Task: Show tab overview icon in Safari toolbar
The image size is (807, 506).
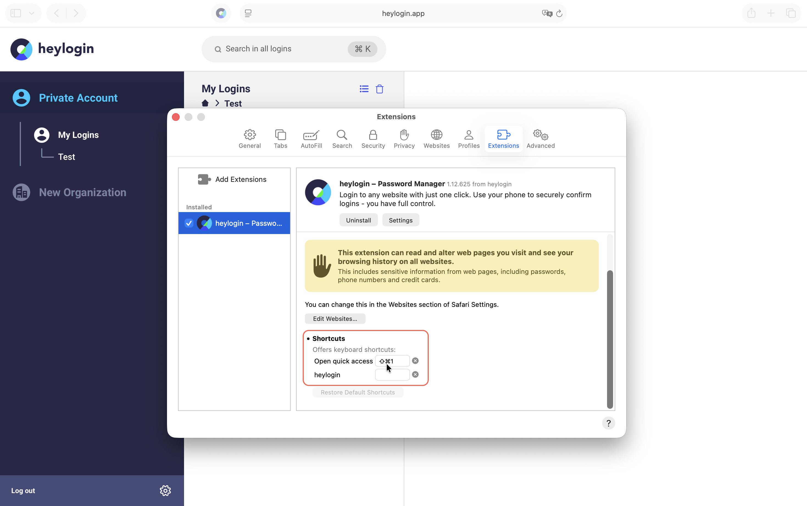Action: [791, 13]
